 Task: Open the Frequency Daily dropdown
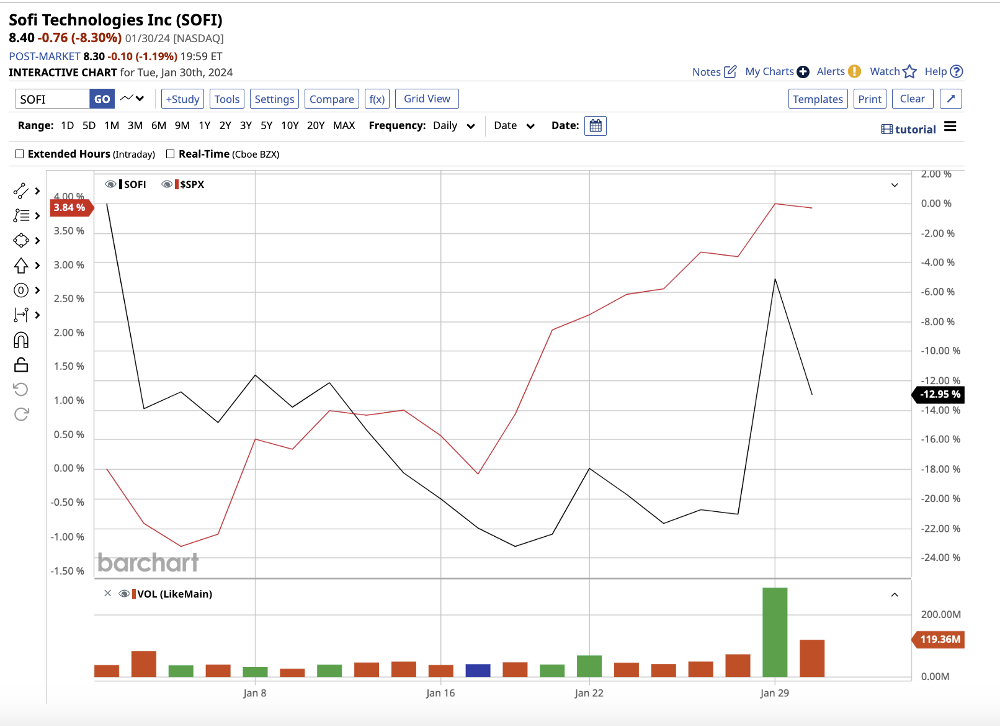[454, 125]
